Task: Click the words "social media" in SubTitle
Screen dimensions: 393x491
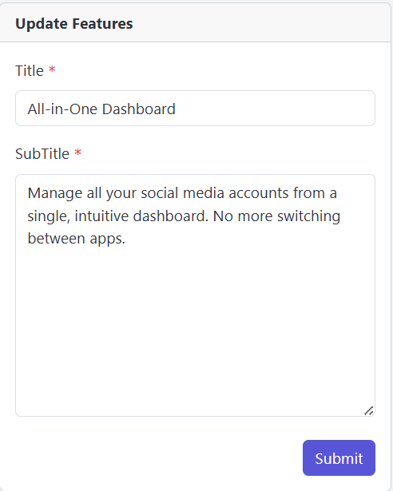Action: [182, 193]
